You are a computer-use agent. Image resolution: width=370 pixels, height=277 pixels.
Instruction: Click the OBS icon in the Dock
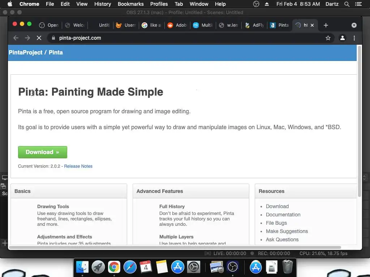tap(233, 267)
